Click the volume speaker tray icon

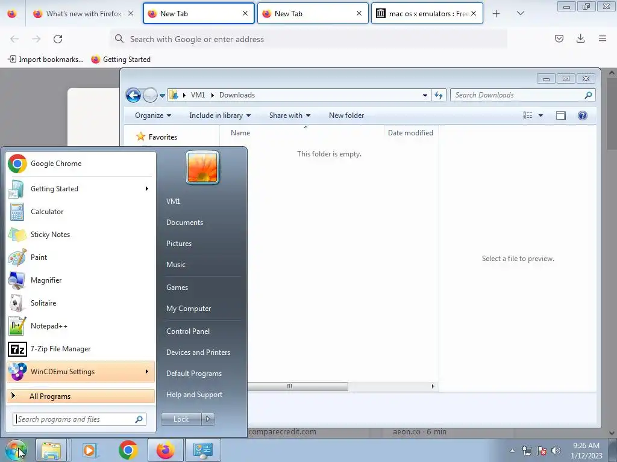[556, 451]
